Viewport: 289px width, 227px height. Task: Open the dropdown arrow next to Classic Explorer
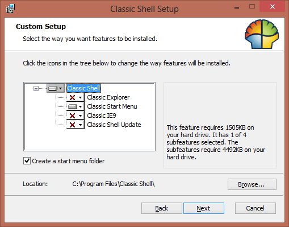[81, 98]
